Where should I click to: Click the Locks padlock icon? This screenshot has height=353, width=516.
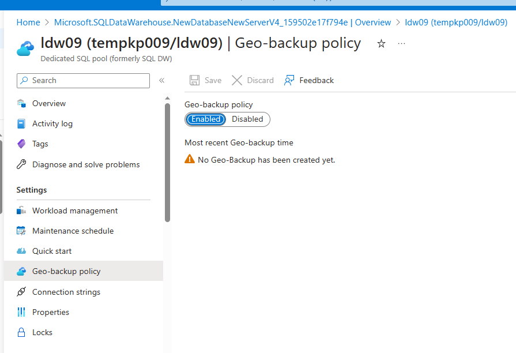(x=21, y=332)
